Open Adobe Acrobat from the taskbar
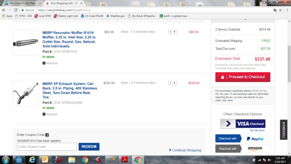The width and height of the screenshot is (291, 164). (x=124, y=160)
